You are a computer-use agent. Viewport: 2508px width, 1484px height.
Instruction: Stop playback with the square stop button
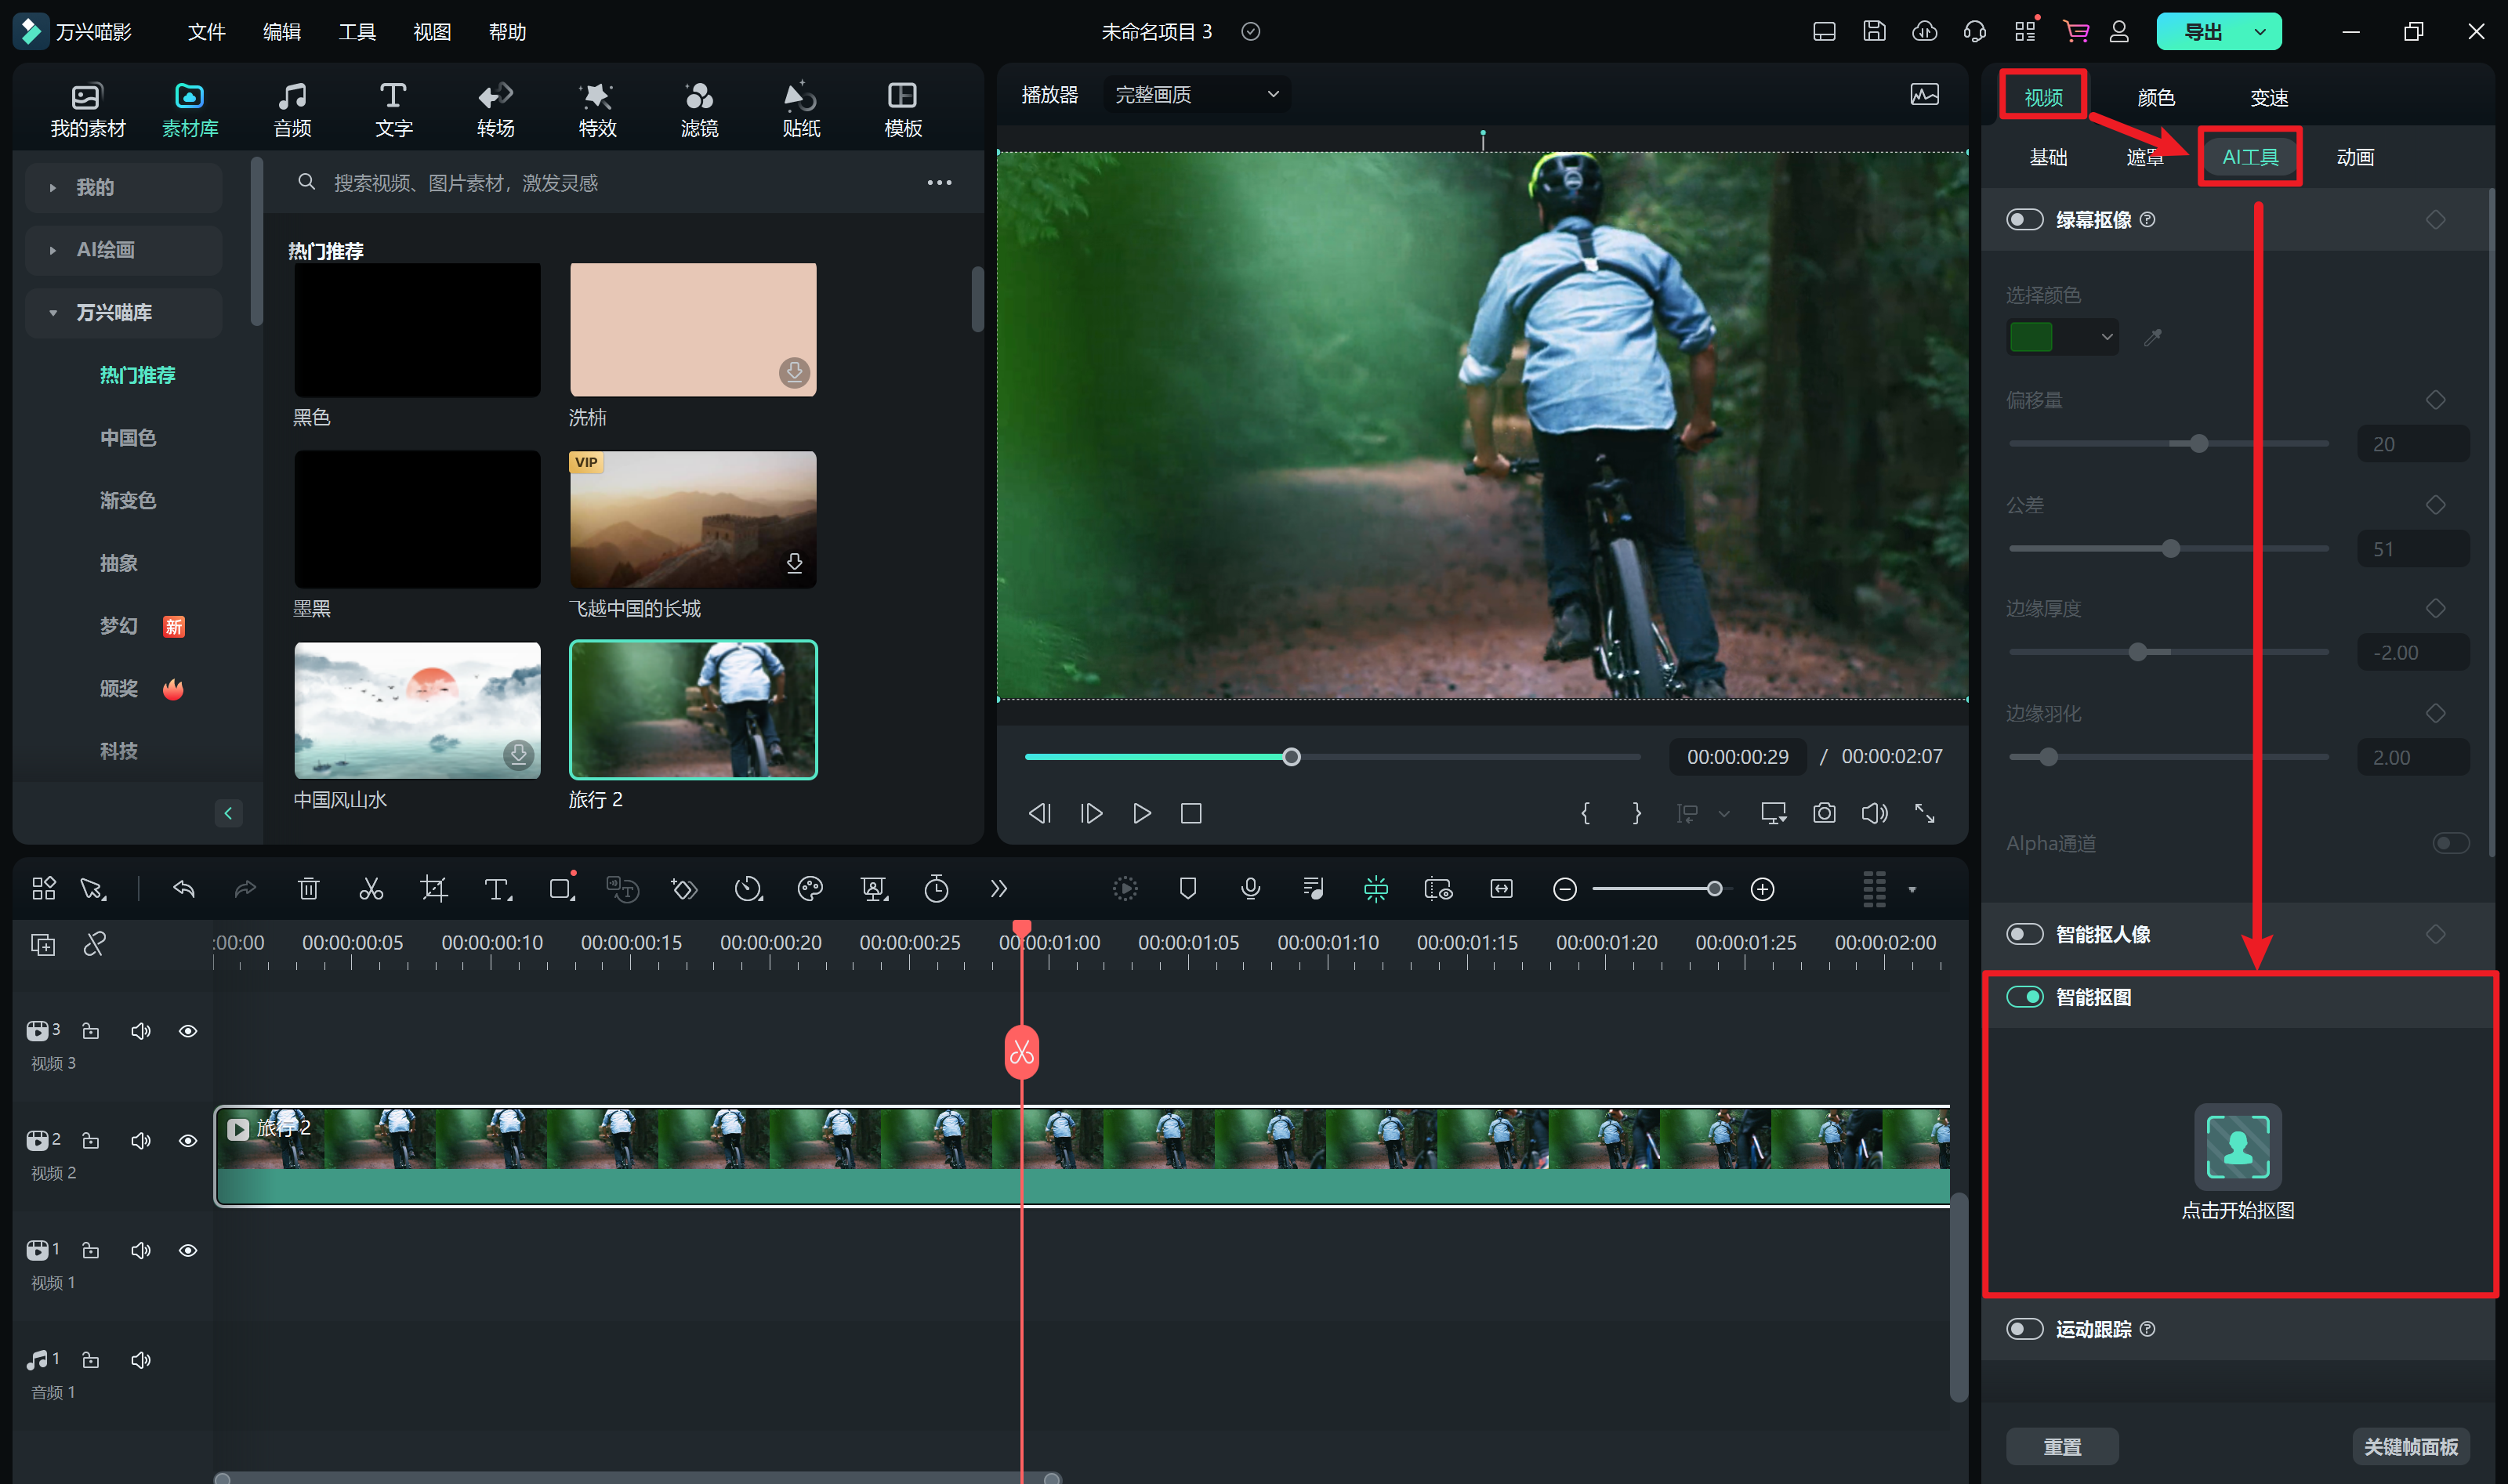point(1190,813)
